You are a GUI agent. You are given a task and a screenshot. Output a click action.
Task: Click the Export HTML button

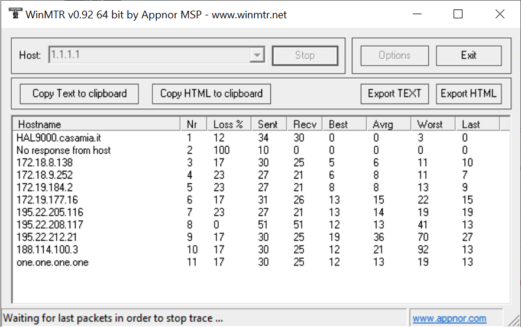tap(468, 93)
